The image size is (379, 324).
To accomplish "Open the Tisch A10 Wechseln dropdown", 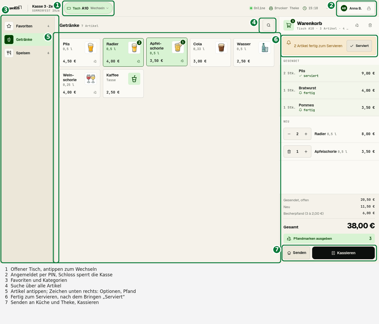I will [88, 8].
